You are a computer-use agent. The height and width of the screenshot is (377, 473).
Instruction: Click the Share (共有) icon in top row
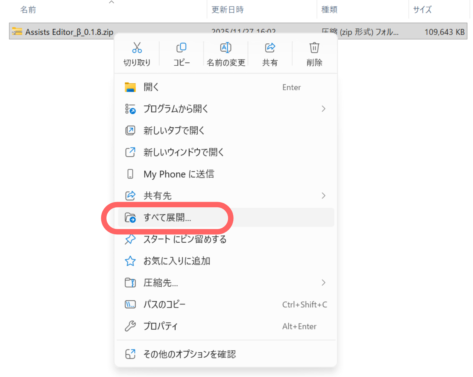pyautogui.click(x=270, y=48)
